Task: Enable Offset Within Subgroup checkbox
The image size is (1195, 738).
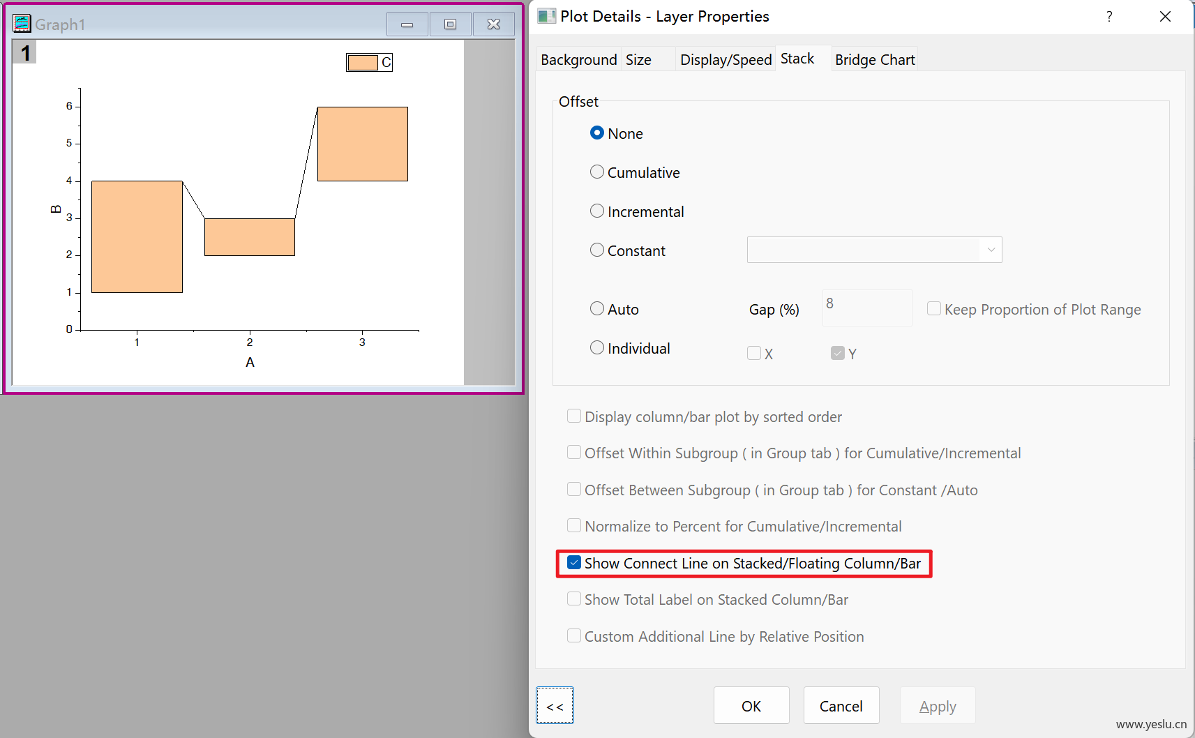Action: (x=574, y=452)
